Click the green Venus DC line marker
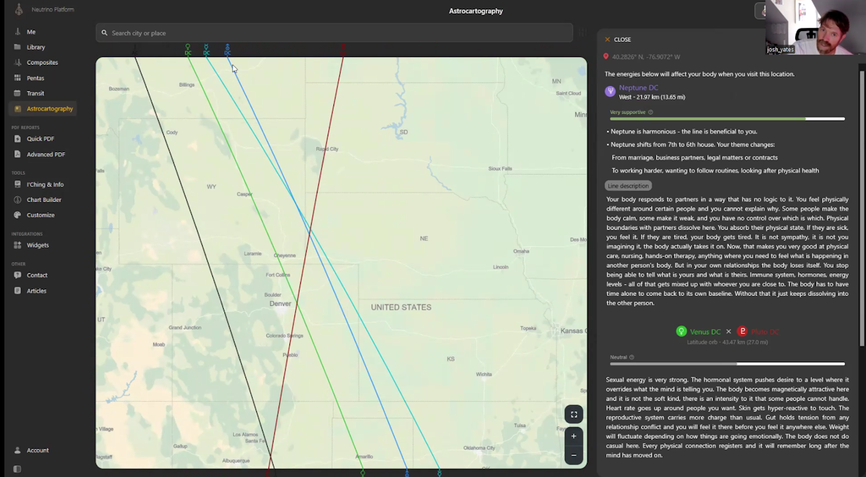 click(188, 49)
